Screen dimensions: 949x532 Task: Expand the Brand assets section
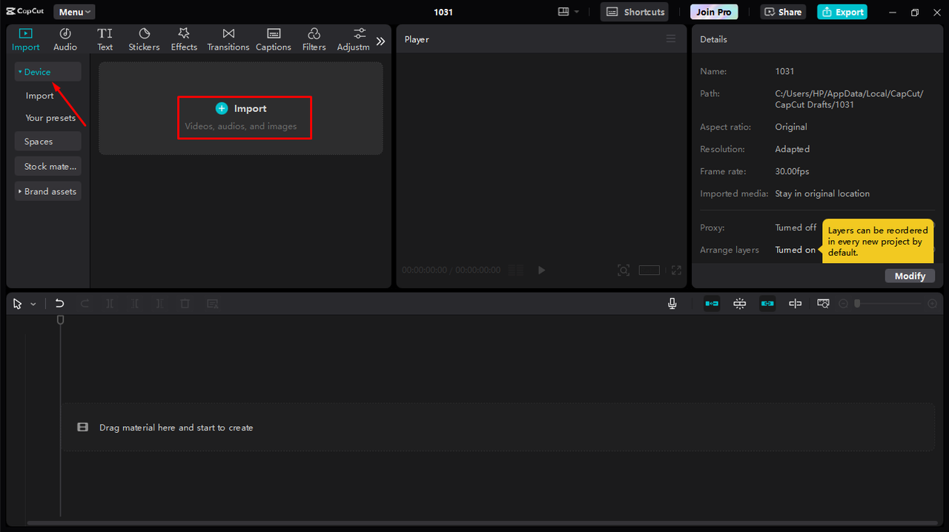click(48, 191)
